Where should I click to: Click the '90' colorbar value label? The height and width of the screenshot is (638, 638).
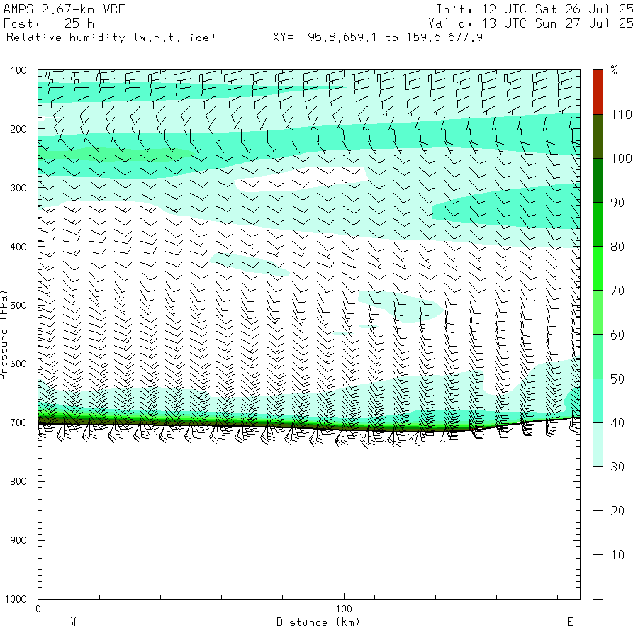point(617,203)
